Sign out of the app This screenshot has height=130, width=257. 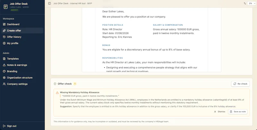[22, 126]
